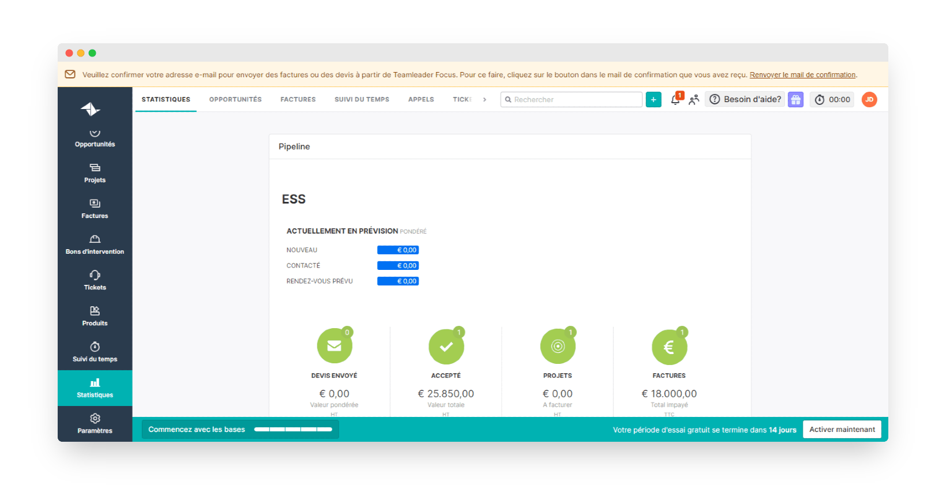Image resolution: width=946 pixels, height=485 pixels.
Task: Start the 00:00 time tracking timer
Action: click(x=832, y=99)
